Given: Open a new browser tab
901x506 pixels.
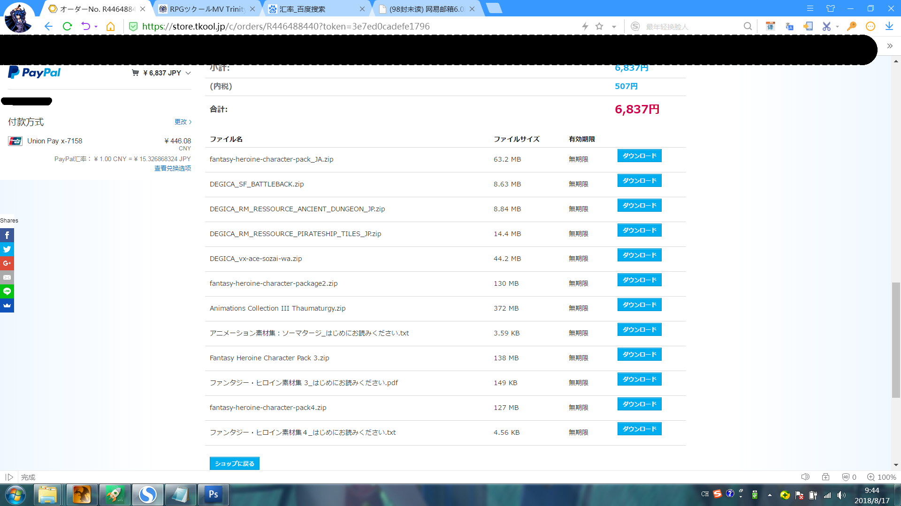Looking at the screenshot, I should [x=494, y=8].
